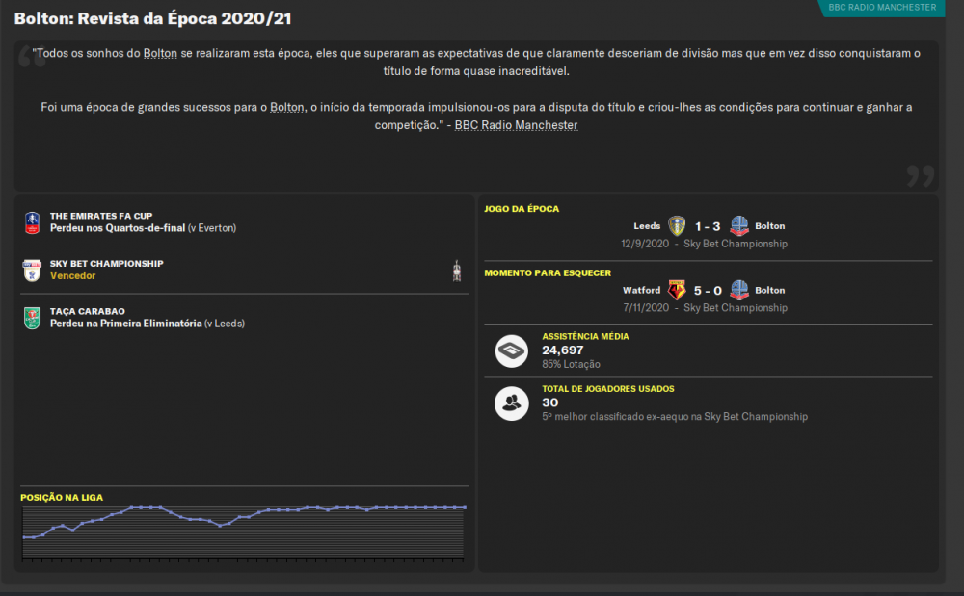
Task: Click the 85% Lotação text
Action: click(x=571, y=364)
